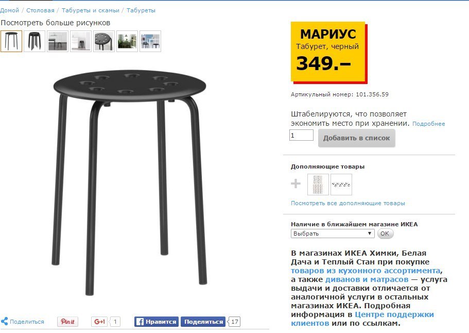Click the share icon next to Поделиться
Image resolution: width=469 pixels, height=333 pixels.
4,321
